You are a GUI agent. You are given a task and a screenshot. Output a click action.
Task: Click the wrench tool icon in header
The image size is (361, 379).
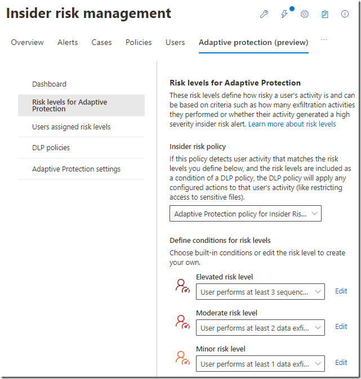[x=264, y=14]
